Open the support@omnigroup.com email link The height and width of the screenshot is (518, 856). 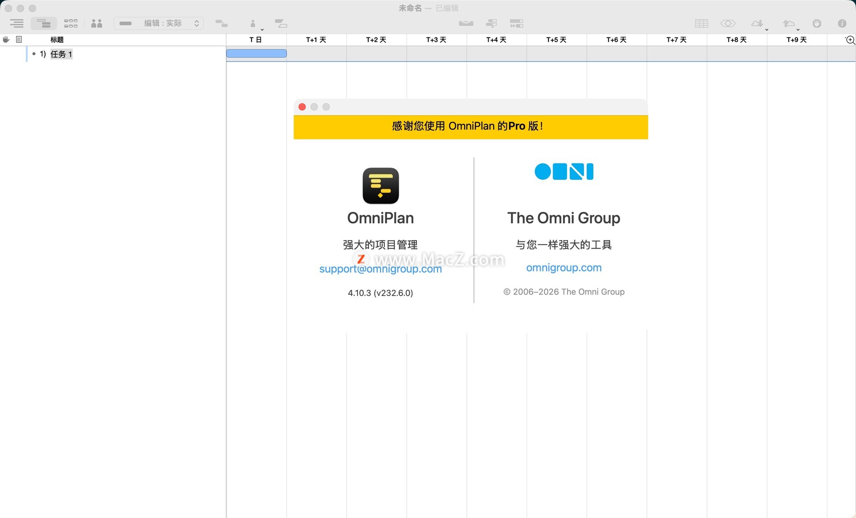coord(381,269)
